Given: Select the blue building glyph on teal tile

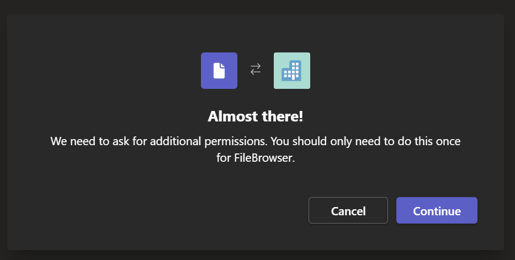Looking at the screenshot, I should (x=291, y=71).
